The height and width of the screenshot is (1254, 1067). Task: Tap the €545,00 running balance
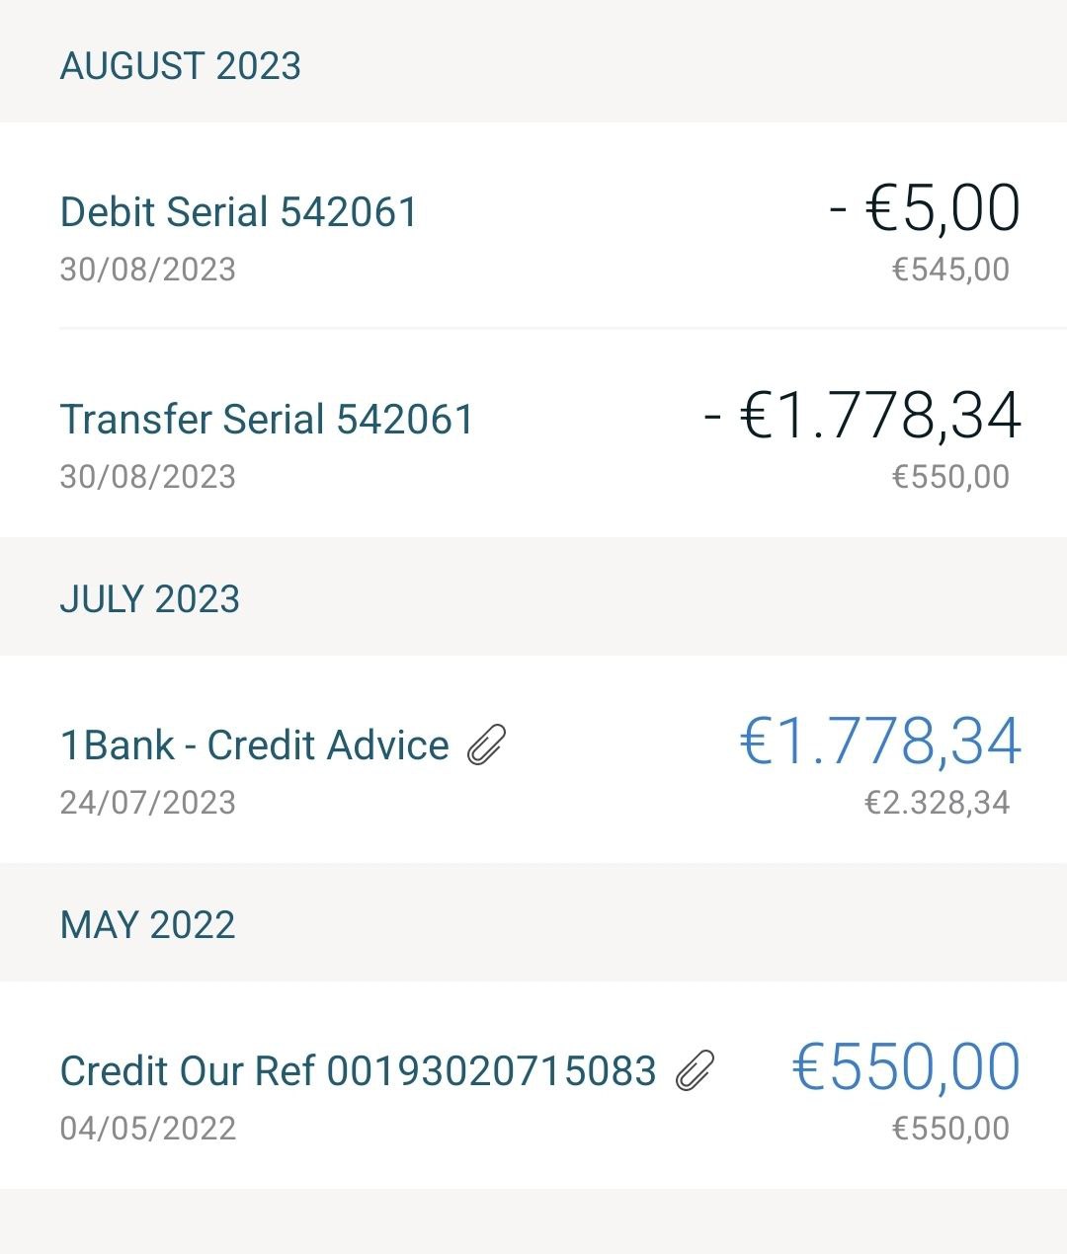tap(950, 270)
